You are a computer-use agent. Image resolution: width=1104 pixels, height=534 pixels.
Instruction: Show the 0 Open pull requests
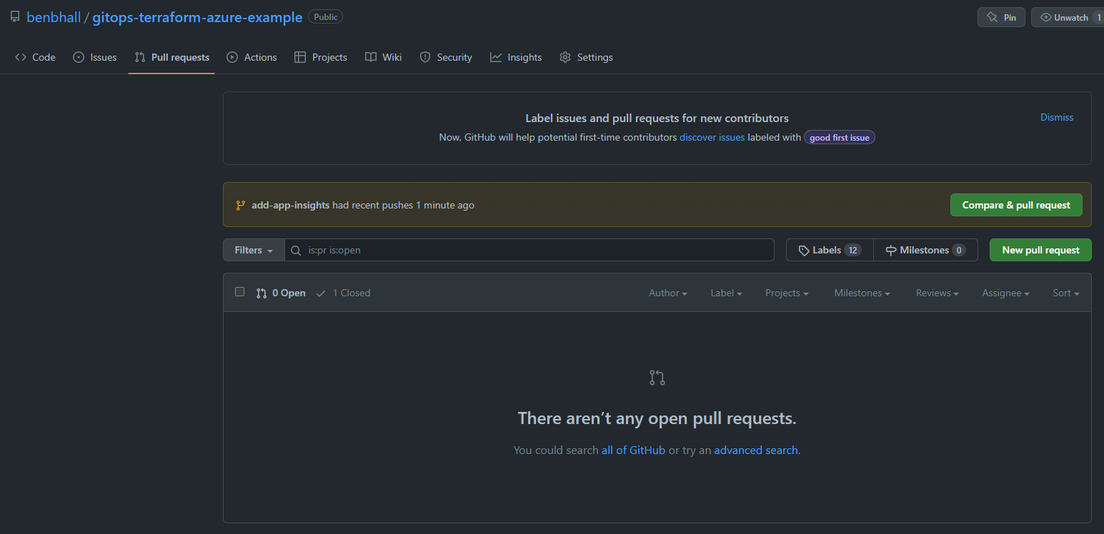[281, 293]
